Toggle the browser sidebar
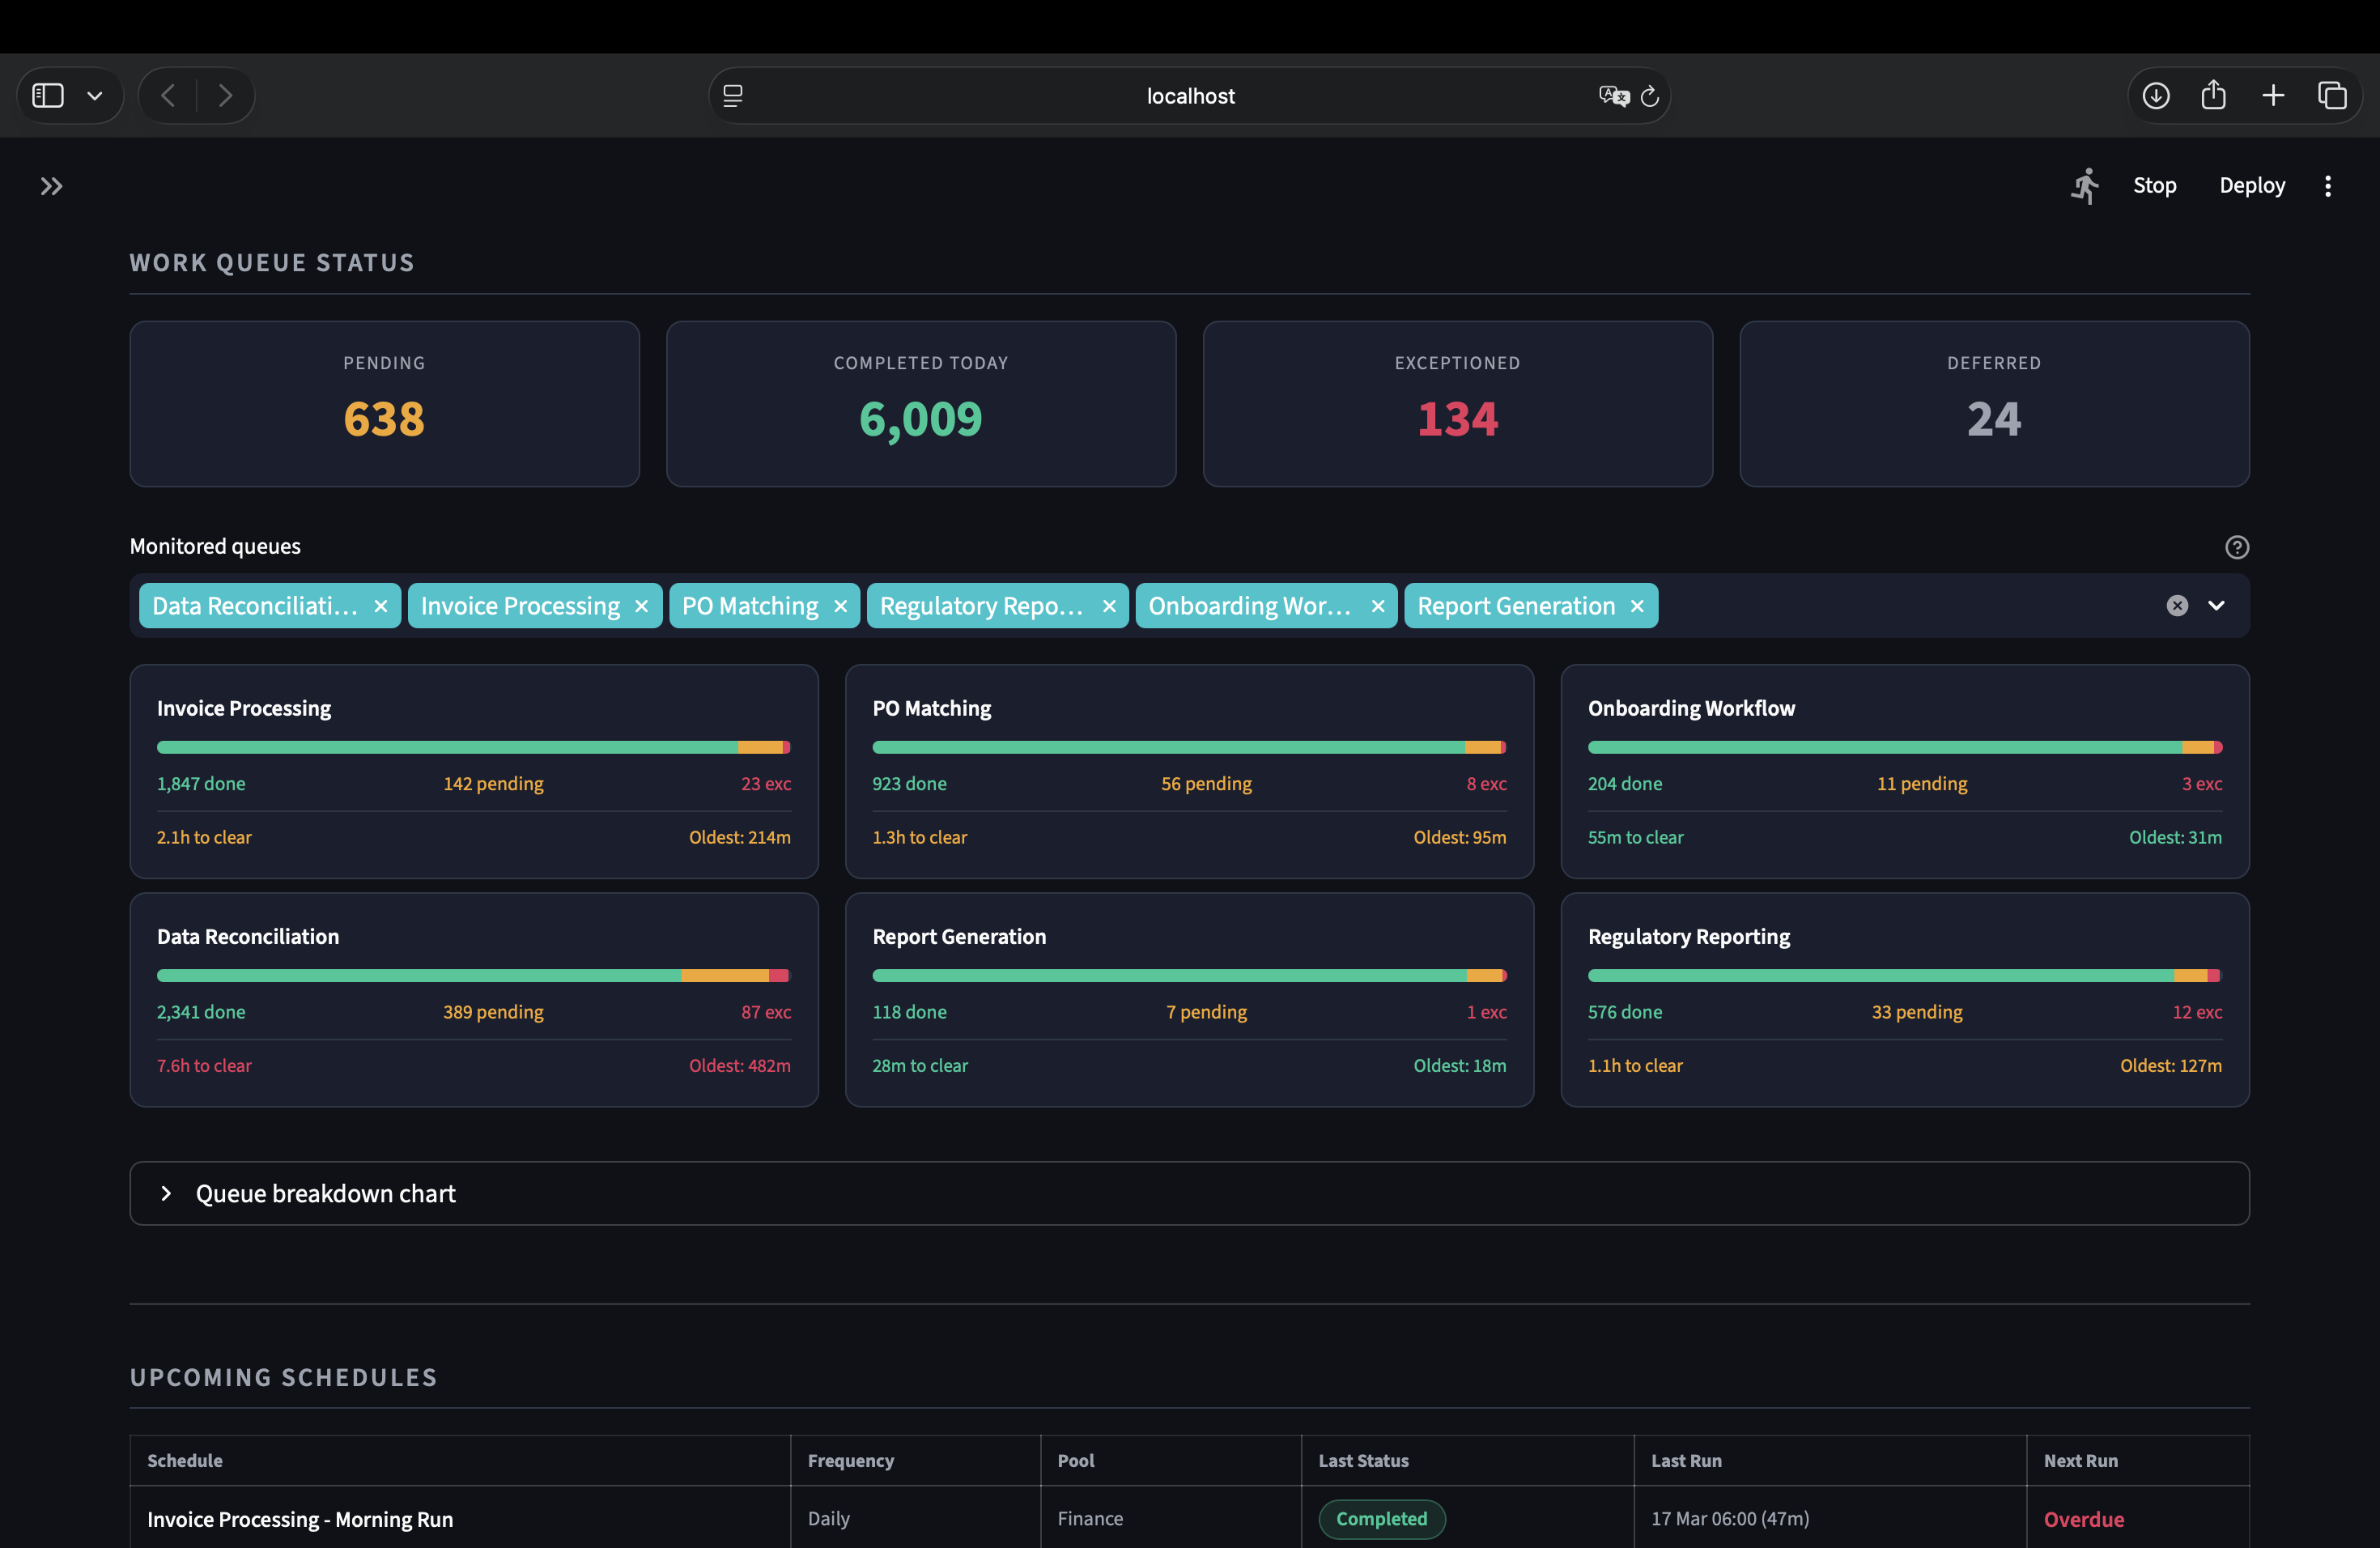 46,94
